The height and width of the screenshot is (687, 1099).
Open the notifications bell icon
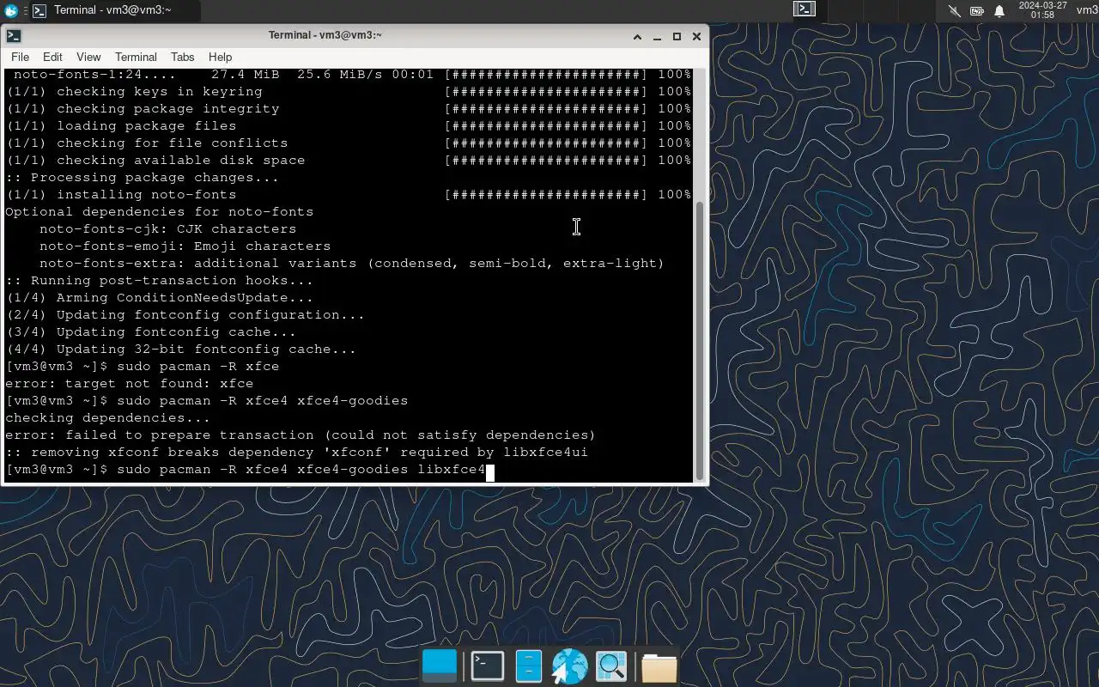click(x=999, y=10)
